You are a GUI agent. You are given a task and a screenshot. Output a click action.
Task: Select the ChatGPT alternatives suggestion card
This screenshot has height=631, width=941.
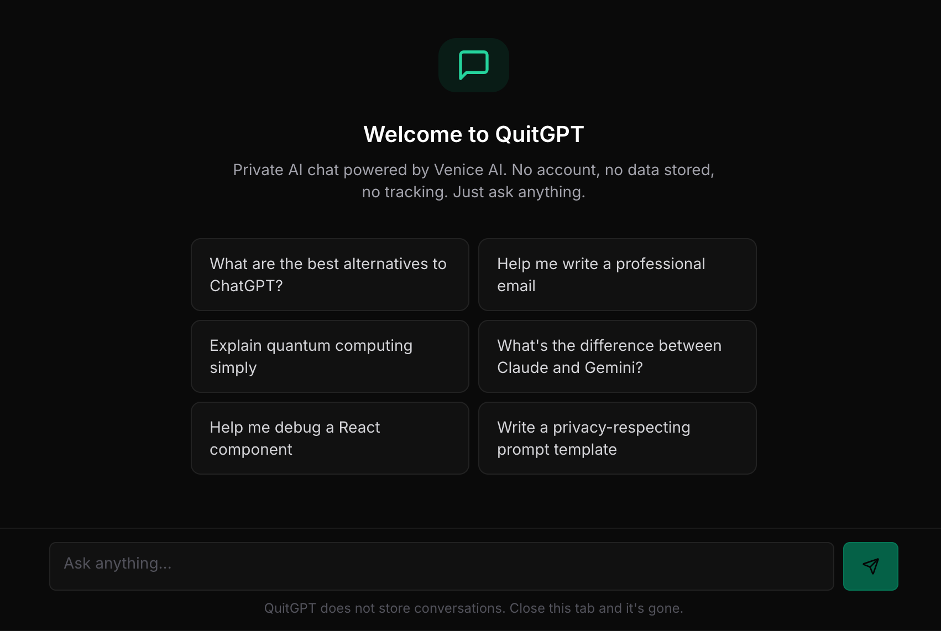[330, 275]
